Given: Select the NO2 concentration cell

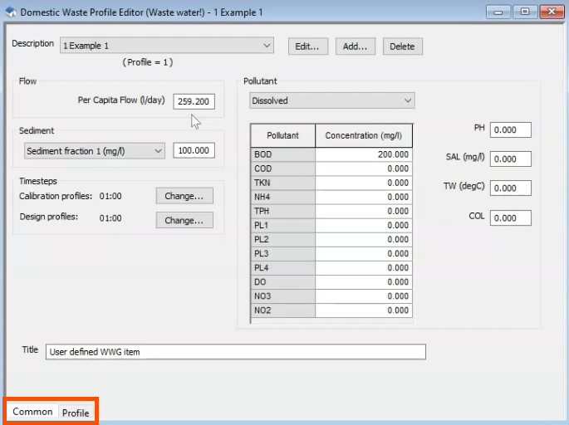Looking at the screenshot, I should [364, 310].
